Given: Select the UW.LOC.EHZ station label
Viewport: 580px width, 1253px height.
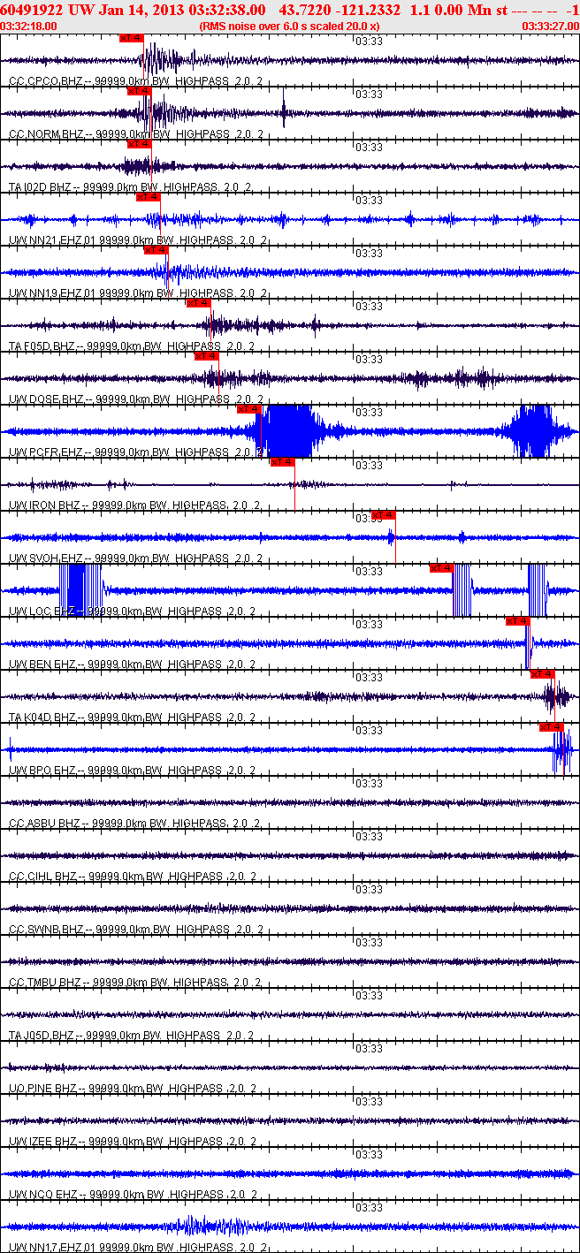Looking at the screenshot, I should pyautogui.click(x=42, y=611).
